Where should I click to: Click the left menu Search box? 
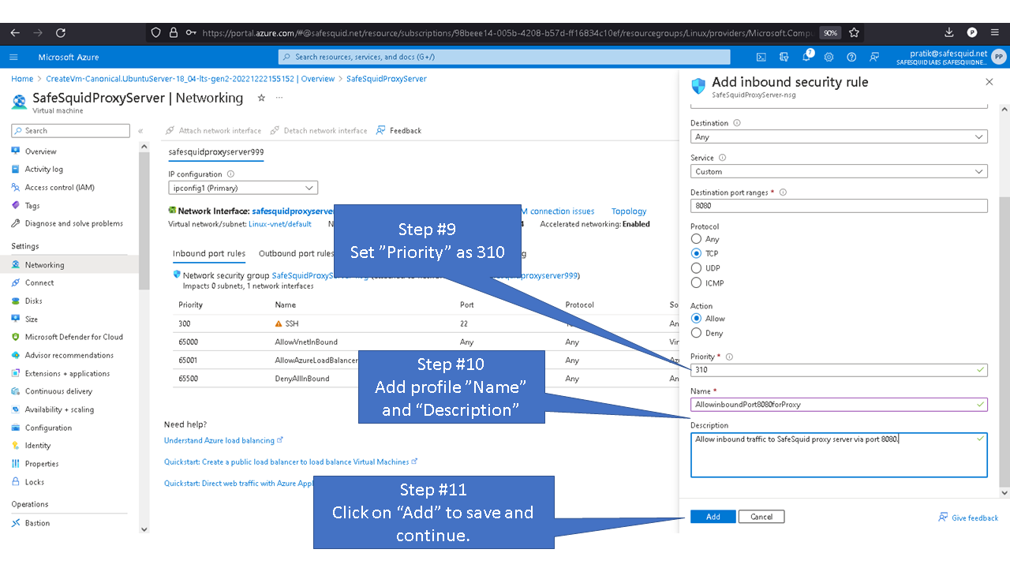tap(72, 131)
